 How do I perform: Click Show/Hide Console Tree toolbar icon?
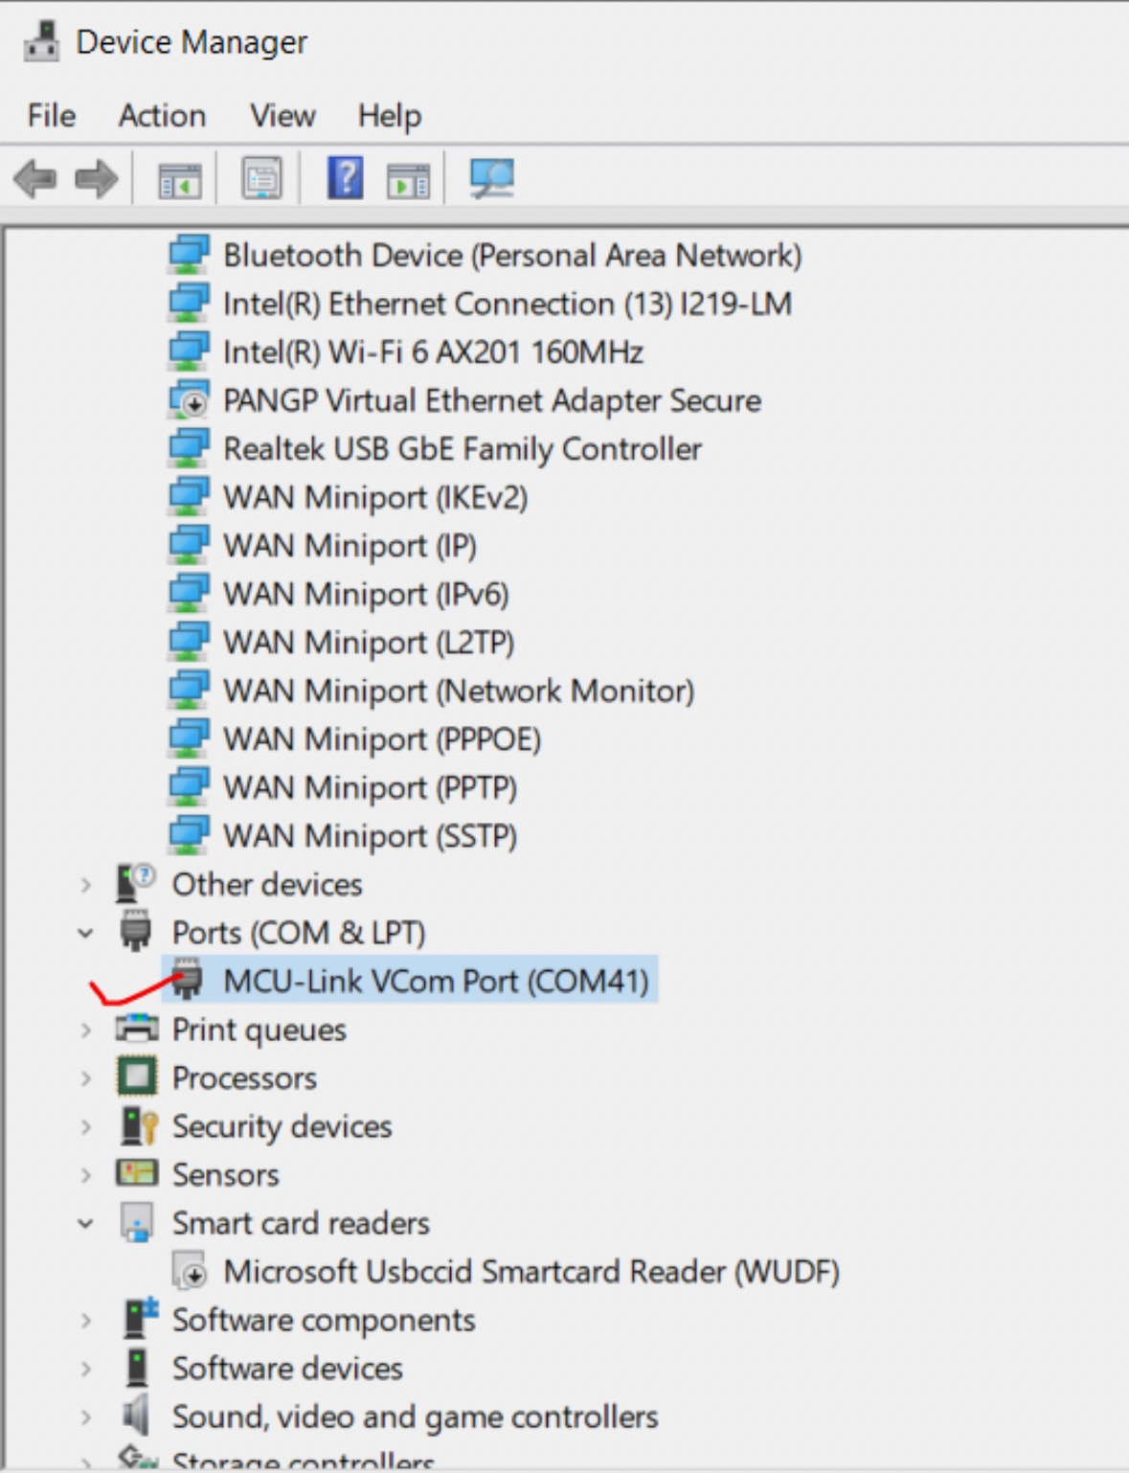[x=180, y=179]
